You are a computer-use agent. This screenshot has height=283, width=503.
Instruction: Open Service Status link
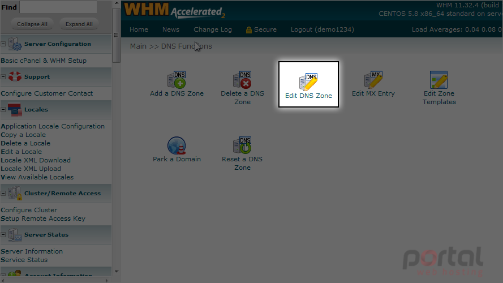pos(24,260)
